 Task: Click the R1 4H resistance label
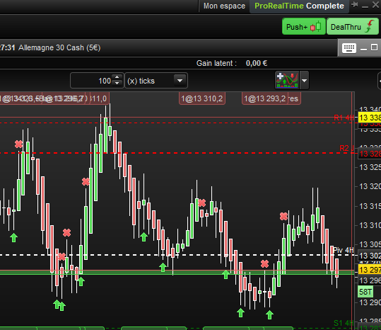click(x=344, y=118)
